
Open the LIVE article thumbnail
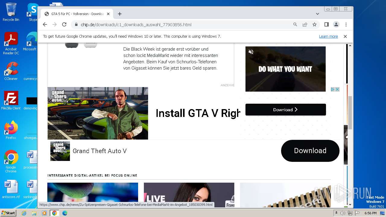click(x=189, y=195)
